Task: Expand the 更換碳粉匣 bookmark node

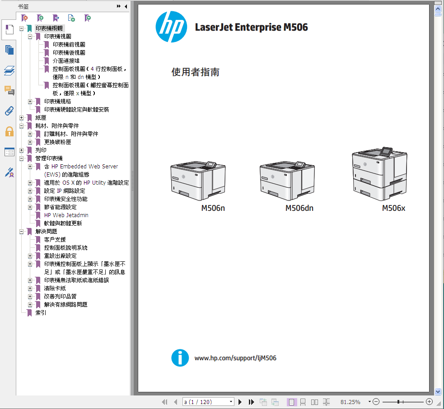Action: click(30, 142)
